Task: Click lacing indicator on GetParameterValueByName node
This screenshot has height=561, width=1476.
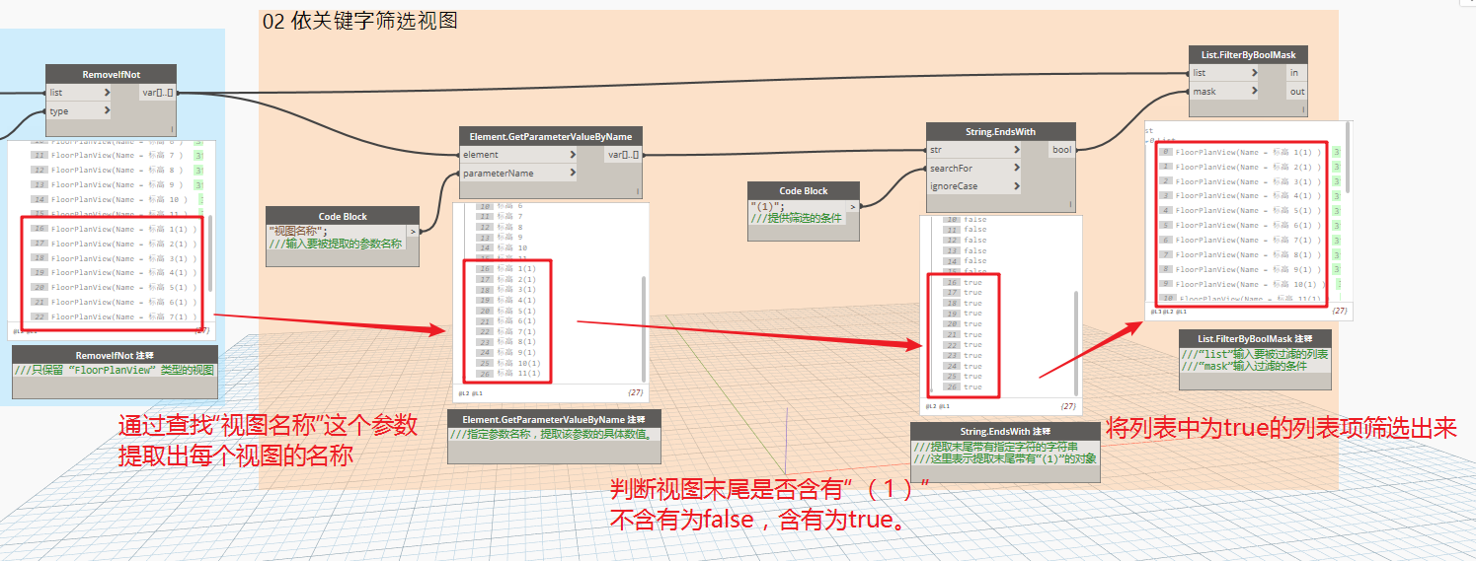Action: 638,191
